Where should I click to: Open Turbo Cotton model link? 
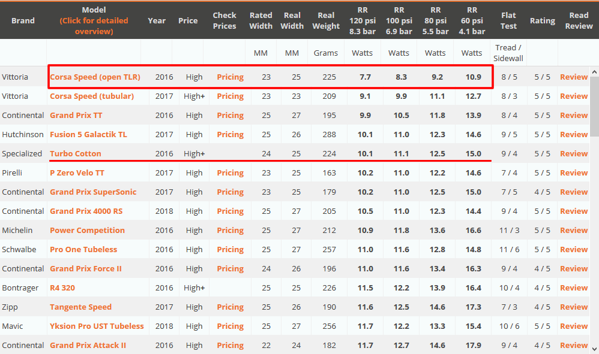click(76, 153)
